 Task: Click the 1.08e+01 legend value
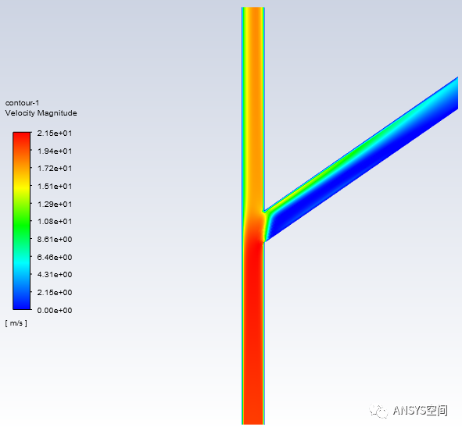55,222
